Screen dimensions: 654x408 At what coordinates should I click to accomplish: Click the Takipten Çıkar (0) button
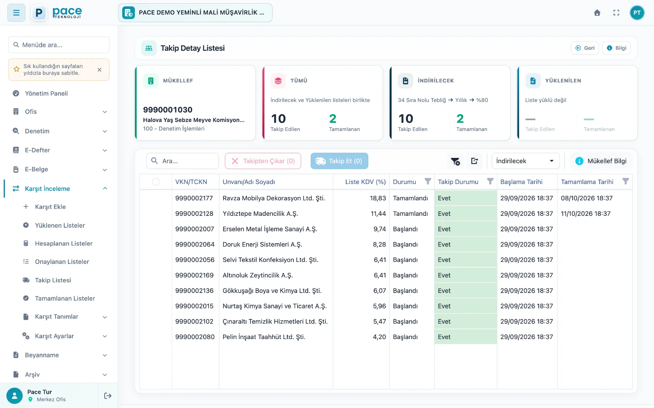[x=263, y=161]
